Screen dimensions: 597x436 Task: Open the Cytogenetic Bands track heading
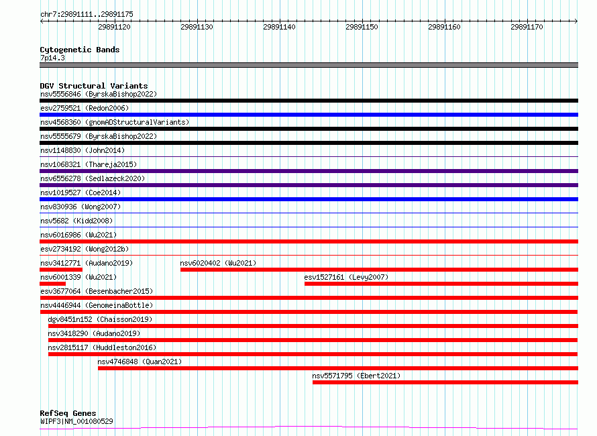tap(80, 50)
